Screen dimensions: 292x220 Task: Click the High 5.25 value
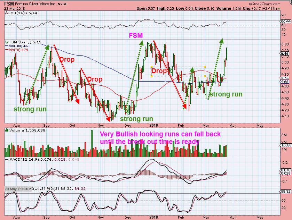click(x=165, y=8)
